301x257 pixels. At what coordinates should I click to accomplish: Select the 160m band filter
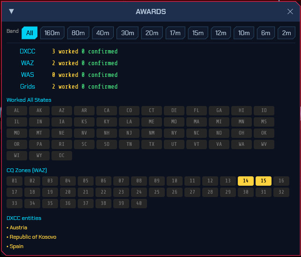[52, 33]
